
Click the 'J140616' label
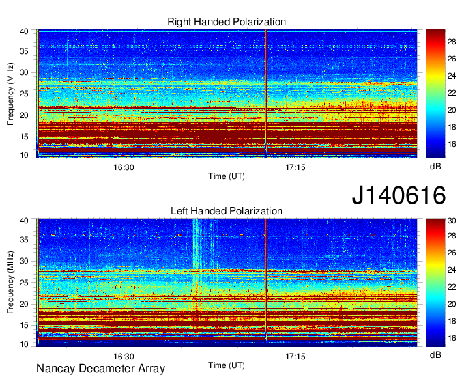point(398,195)
